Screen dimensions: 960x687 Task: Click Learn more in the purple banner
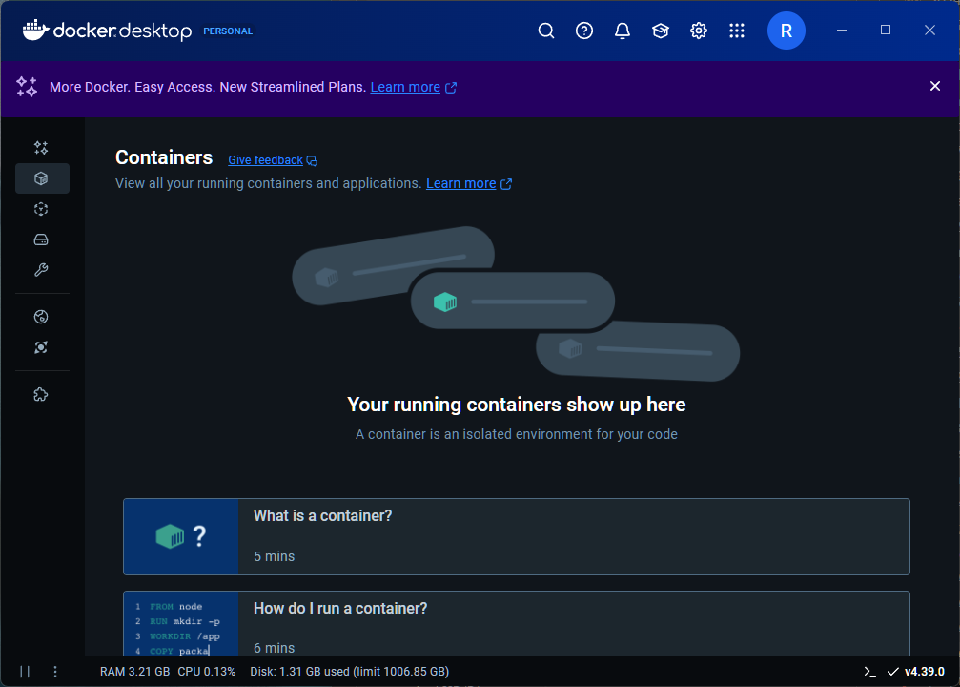[x=405, y=87]
